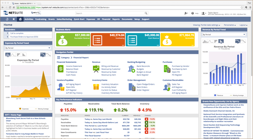The width and height of the screenshot is (253, 139).
Task: Click the Home browser tab
Action: [24, 3]
